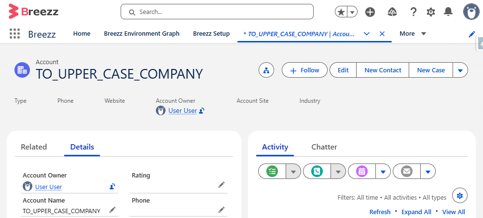The height and width of the screenshot is (218, 483).
Task: Open the favorites list dropdown arrow
Action: click(x=353, y=12)
